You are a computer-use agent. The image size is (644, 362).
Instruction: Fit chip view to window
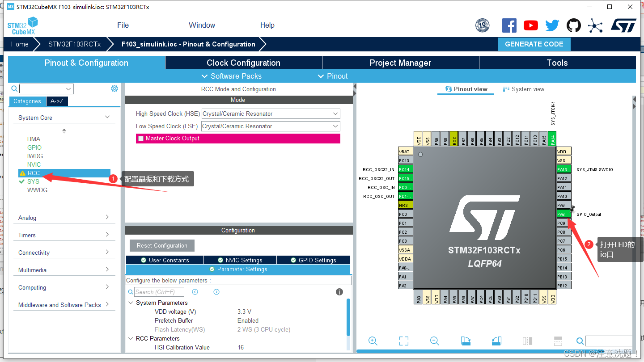(404, 341)
